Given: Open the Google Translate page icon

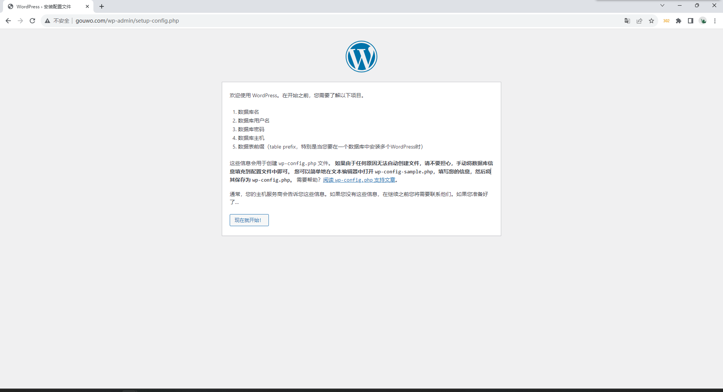Looking at the screenshot, I should click(x=627, y=21).
